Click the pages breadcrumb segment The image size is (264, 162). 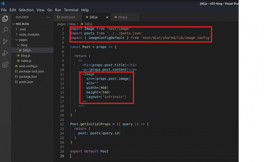(61, 24)
